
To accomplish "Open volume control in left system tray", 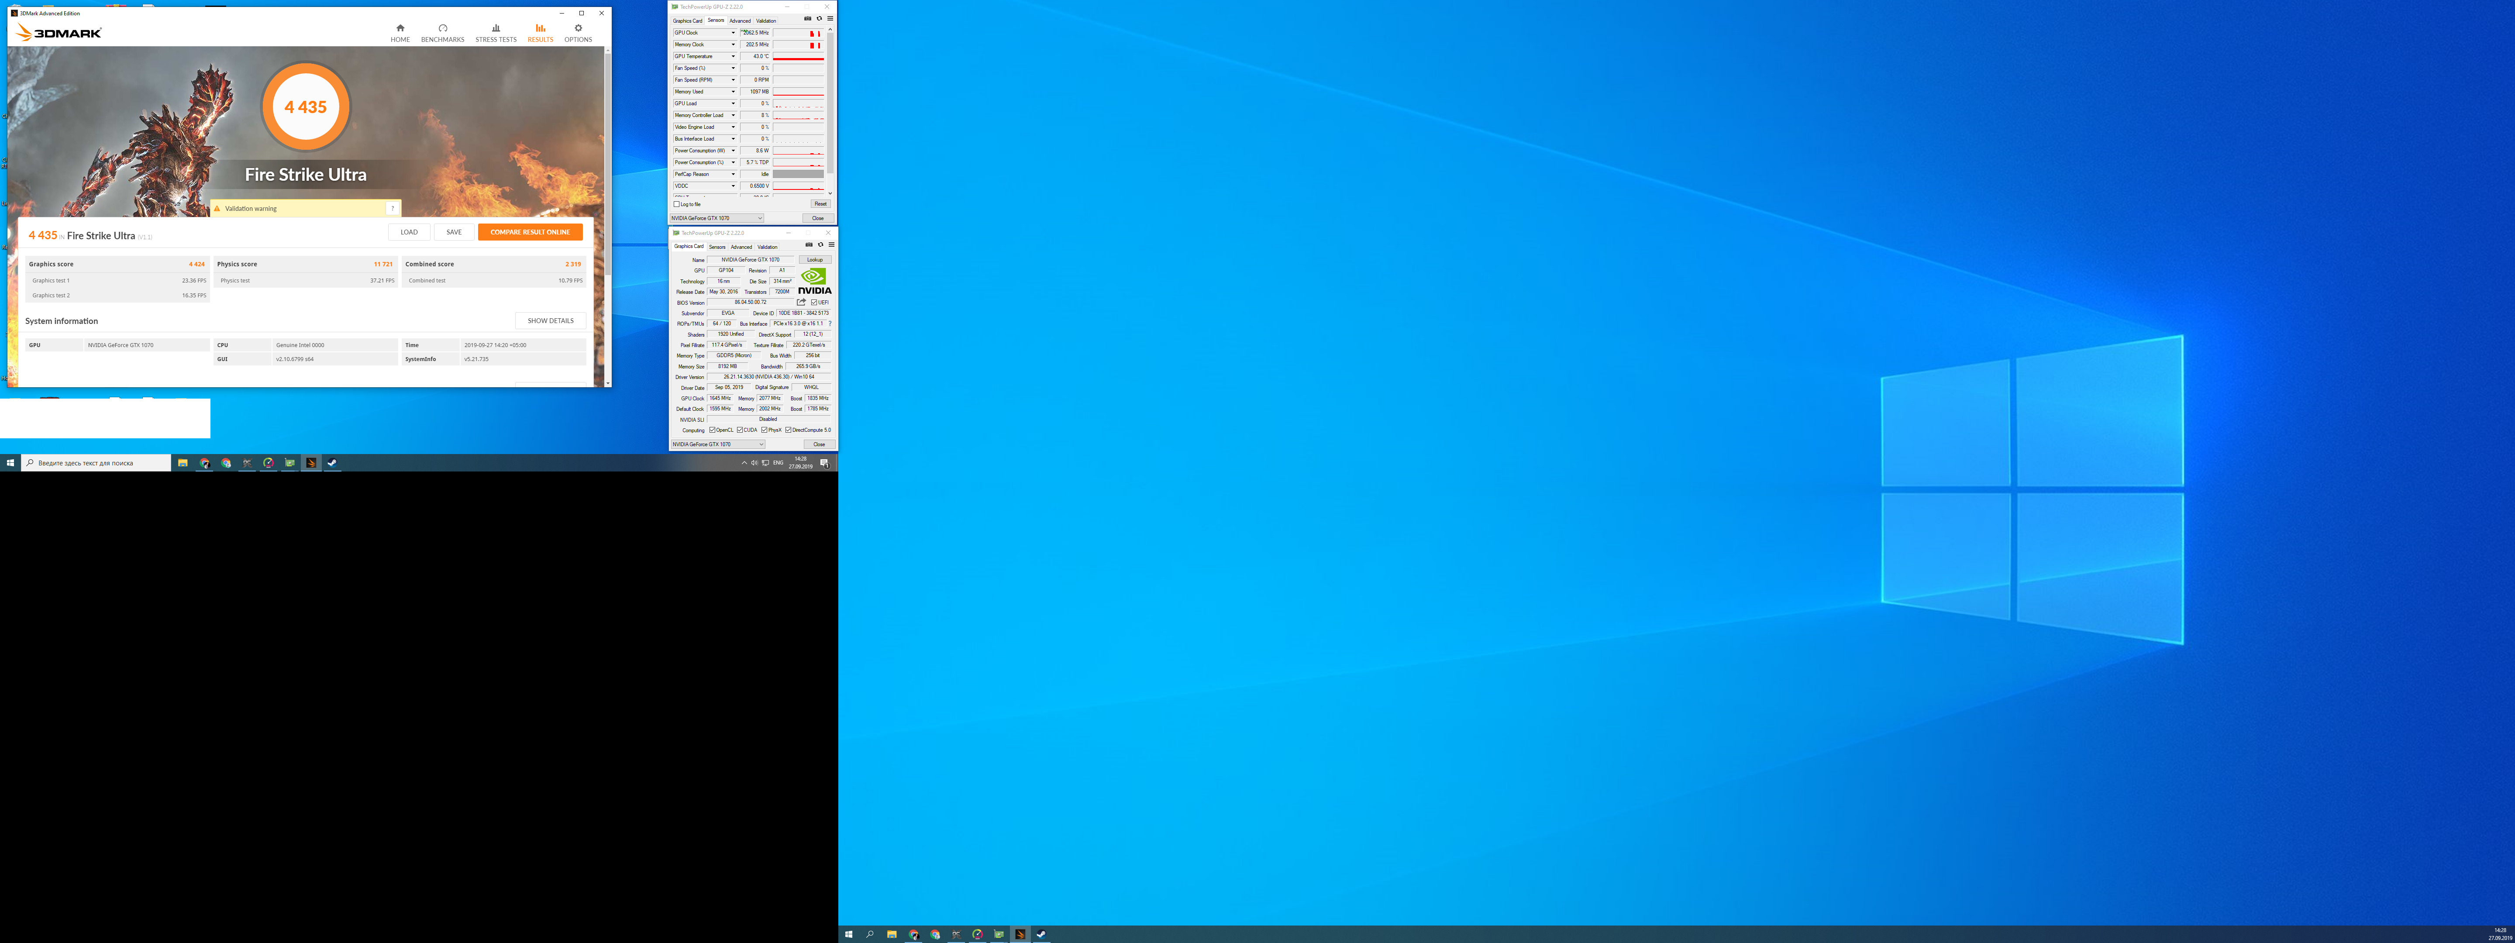I will pyautogui.click(x=754, y=463).
